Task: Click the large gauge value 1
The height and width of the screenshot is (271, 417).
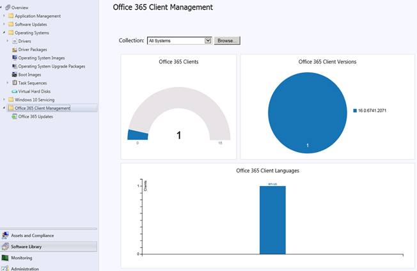Action: (178, 135)
